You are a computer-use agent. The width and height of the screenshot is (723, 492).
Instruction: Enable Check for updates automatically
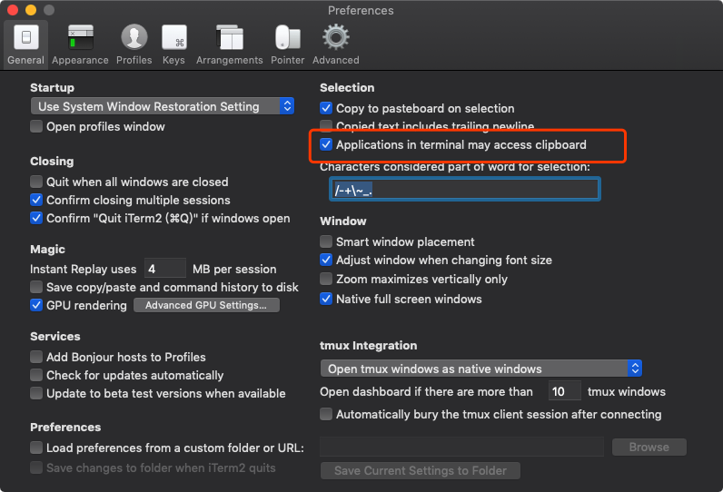coord(36,375)
